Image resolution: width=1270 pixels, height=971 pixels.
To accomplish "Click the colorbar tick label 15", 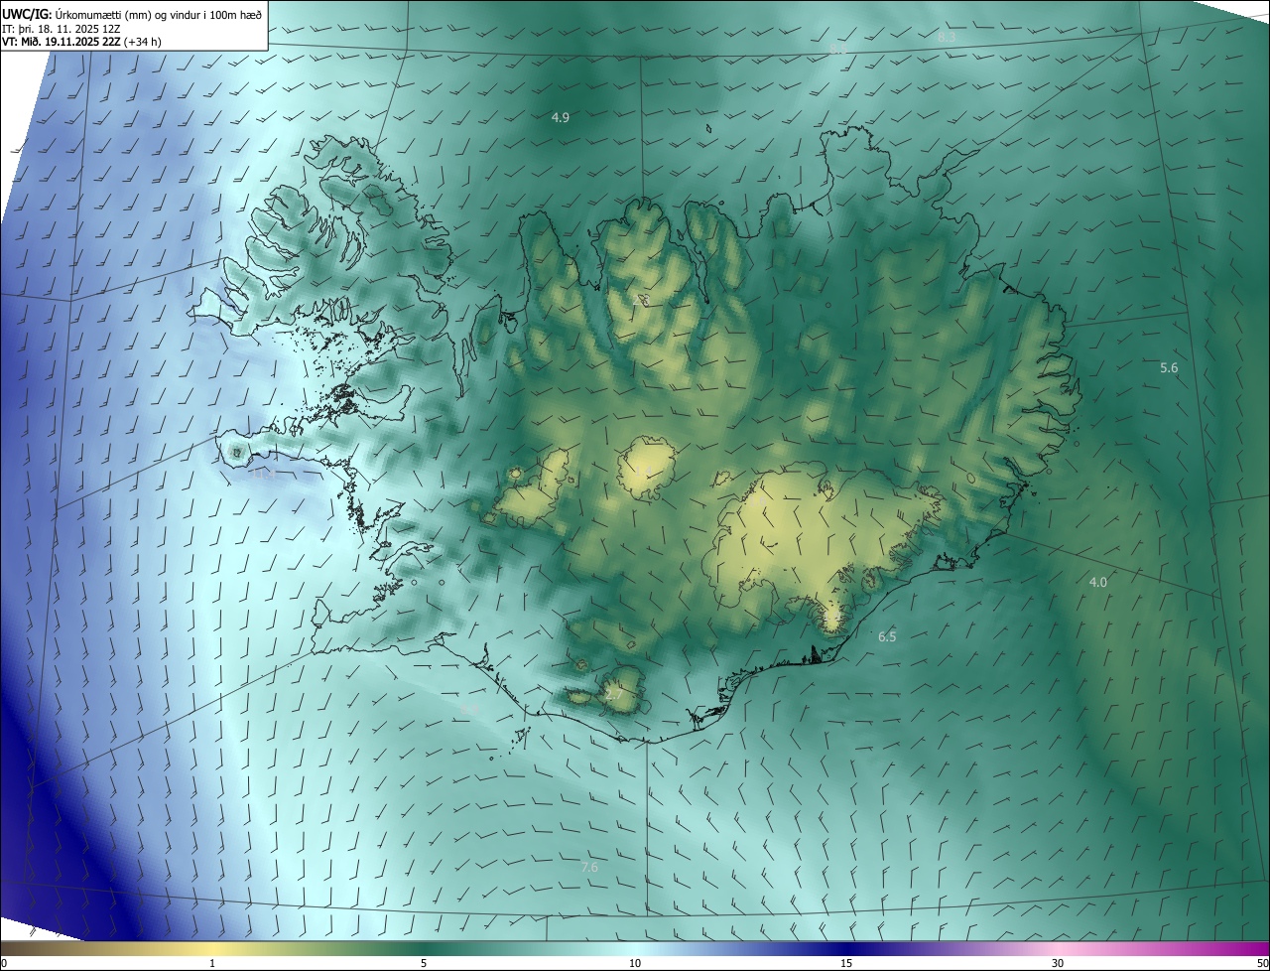I will pos(846,963).
